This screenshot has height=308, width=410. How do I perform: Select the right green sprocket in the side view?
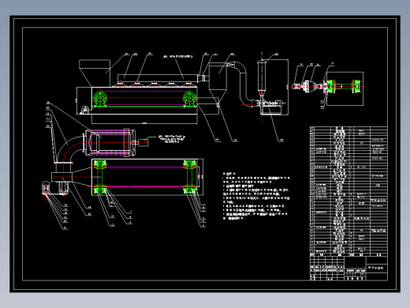(x=190, y=99)
